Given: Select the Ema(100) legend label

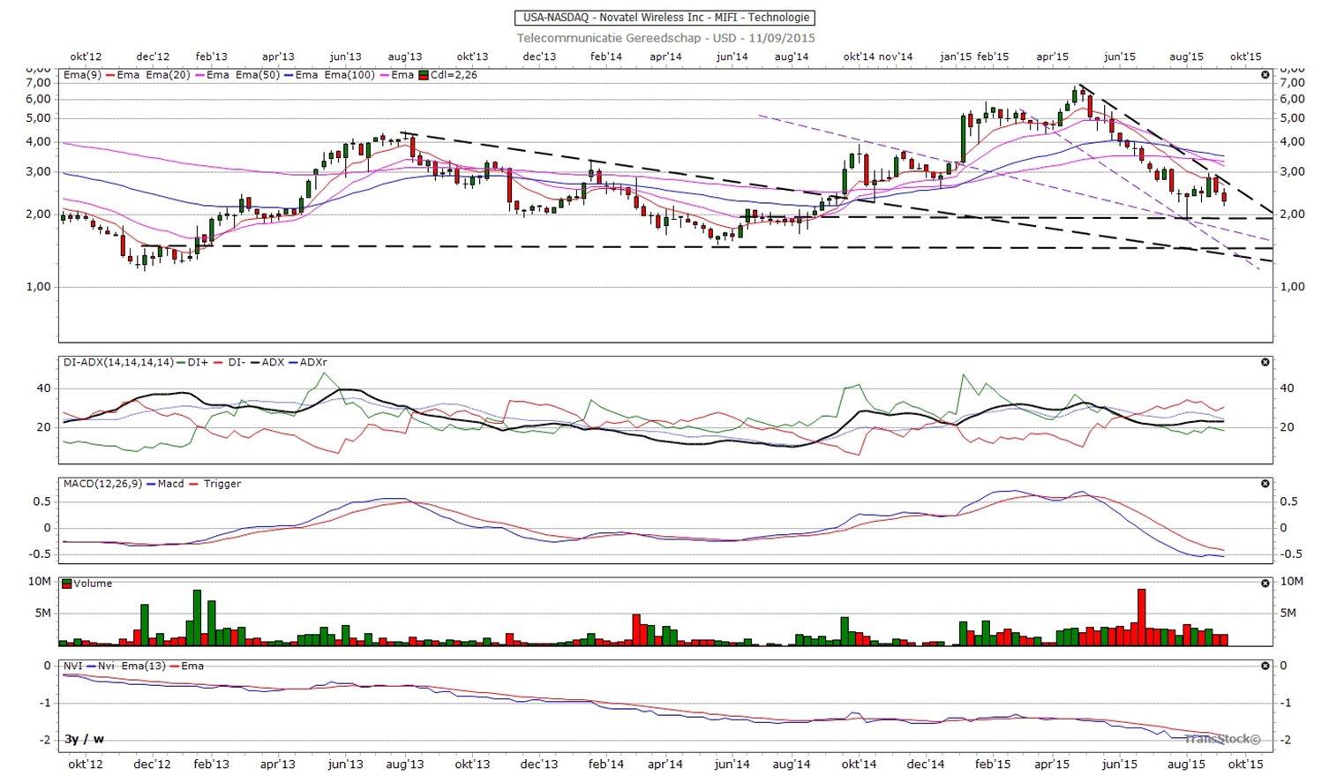Looking at the screenshot, I should (349, 75).
